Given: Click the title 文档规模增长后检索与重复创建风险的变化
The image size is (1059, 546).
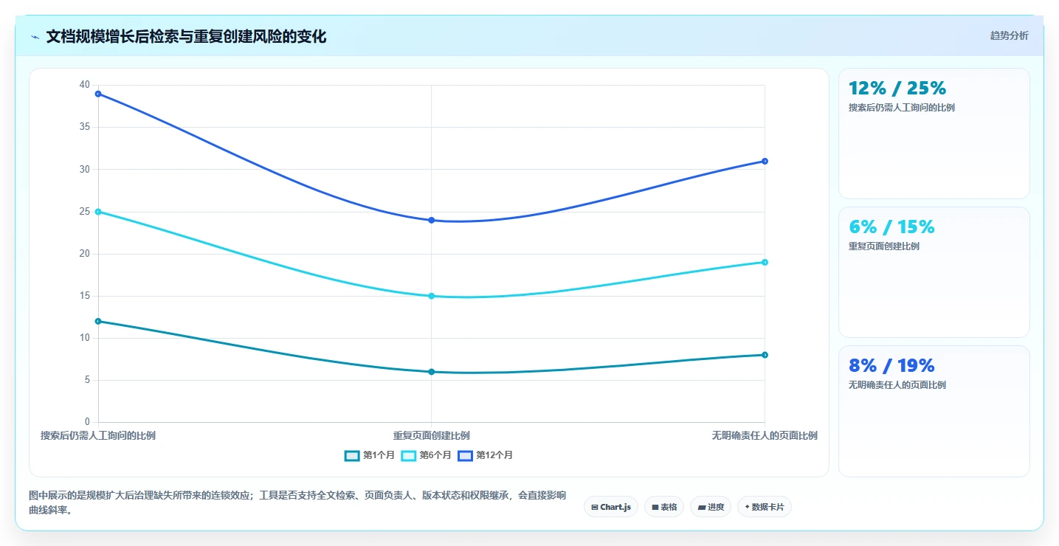Looking at the screenshot, I should click(186, 36).
